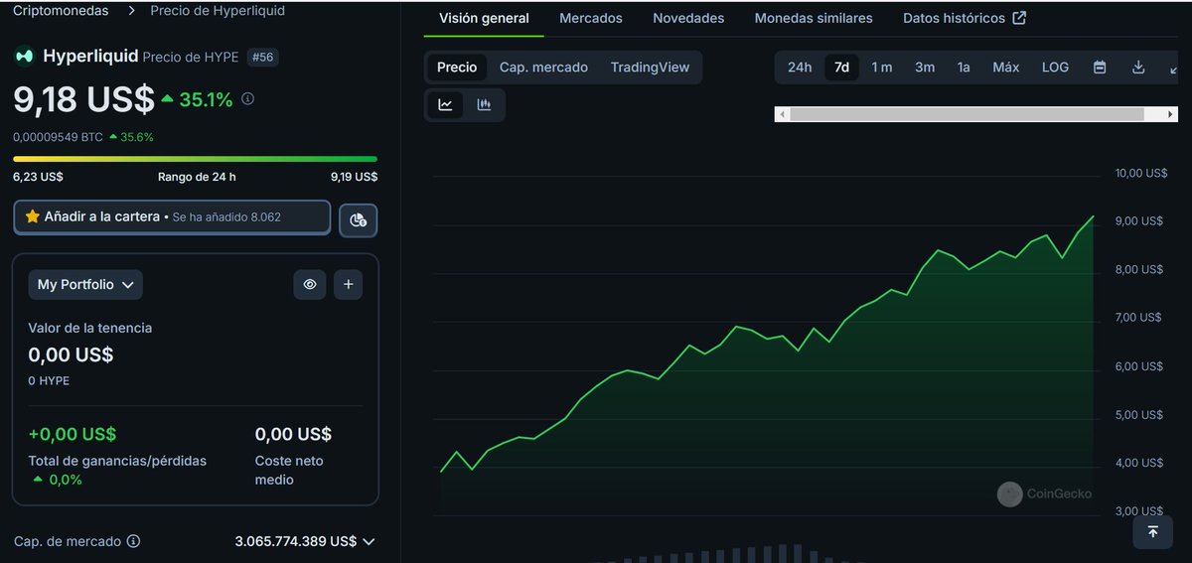
Task: Click the 9,18 US$ price value
Action: 83,99
